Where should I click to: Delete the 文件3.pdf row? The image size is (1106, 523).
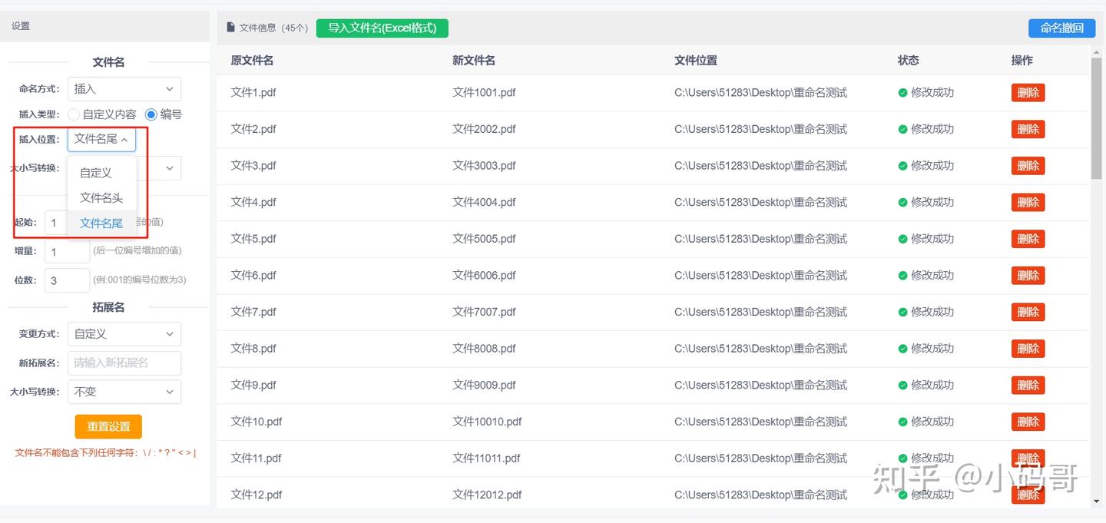(1028, 166)
